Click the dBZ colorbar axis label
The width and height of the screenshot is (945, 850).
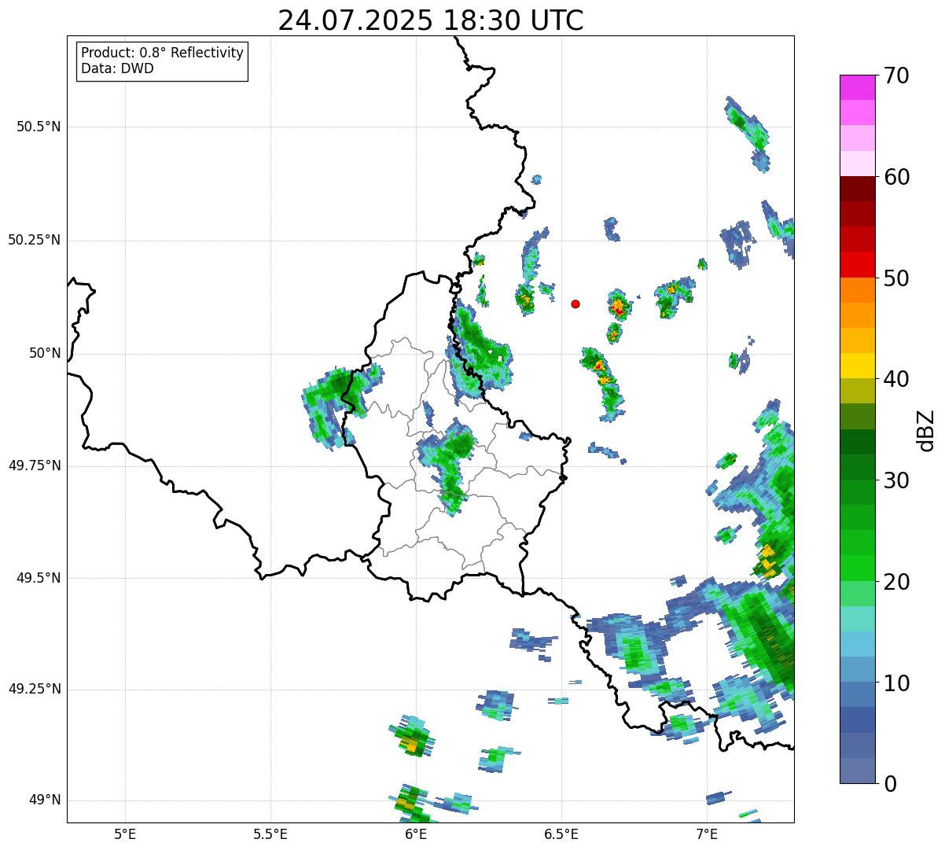point(926,430)
